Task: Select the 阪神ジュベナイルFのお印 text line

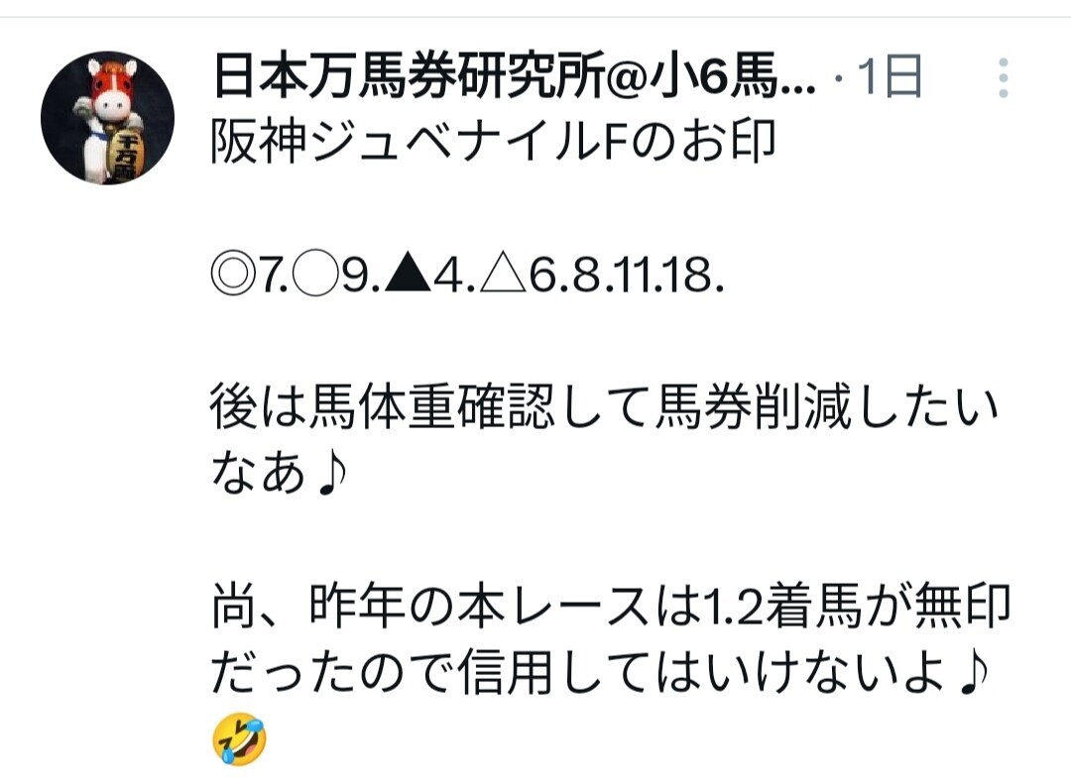Action: [494, 142]
